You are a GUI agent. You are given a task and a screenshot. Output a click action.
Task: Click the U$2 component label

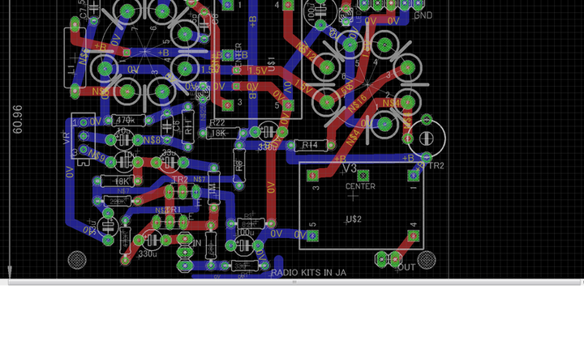click(x=353, y=219)
